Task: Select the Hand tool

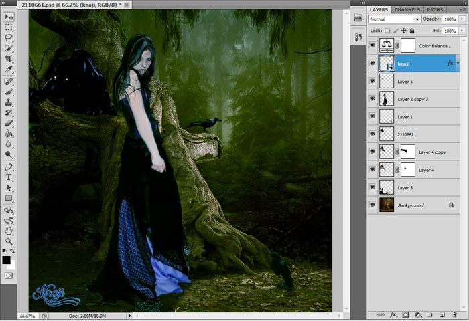Action: (x=9, y=231)
